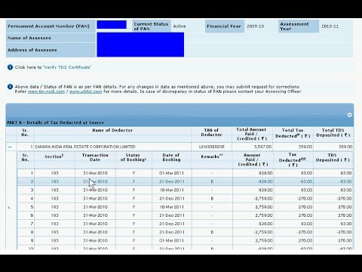Click 'Total TDS Deposited' column header
The height and width of the screenshot is (272, 362).
click(x=333, y=133)
